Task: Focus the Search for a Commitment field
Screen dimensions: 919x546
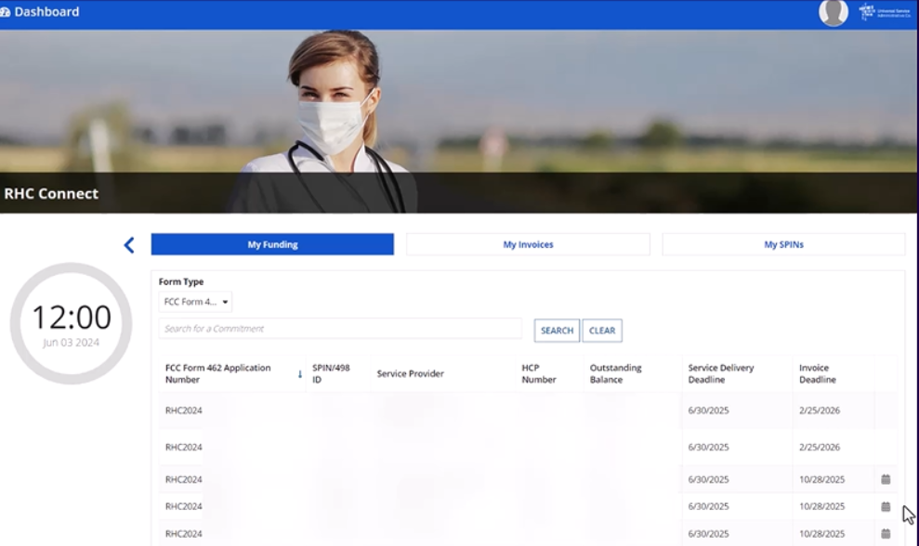Action: click(x=340, y=329)
